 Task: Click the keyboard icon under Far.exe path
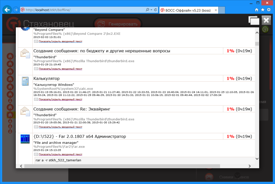click(36, 155)
